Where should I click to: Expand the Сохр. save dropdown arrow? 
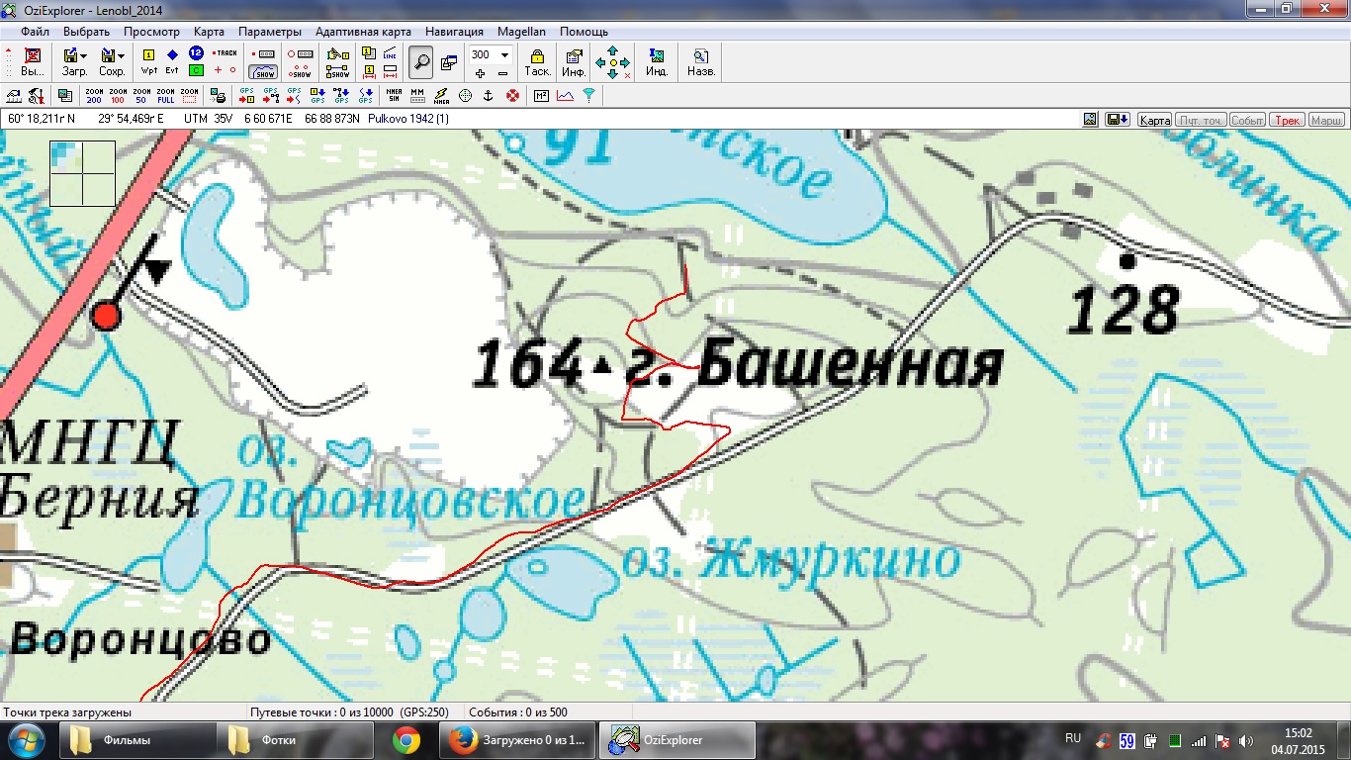tap(121, 55)
